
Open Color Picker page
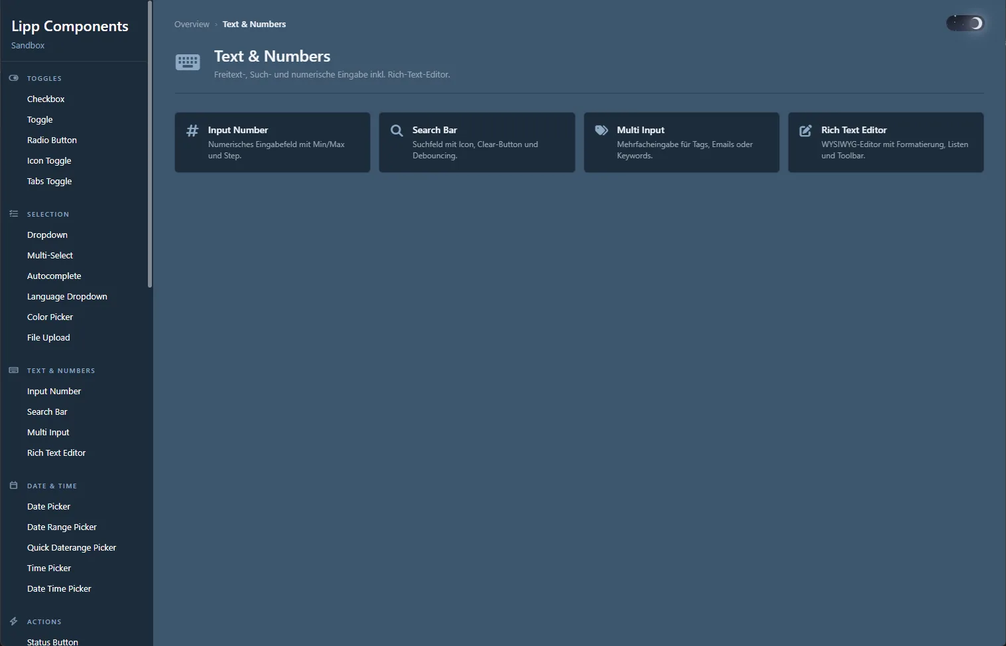click(x=50, y=317)
